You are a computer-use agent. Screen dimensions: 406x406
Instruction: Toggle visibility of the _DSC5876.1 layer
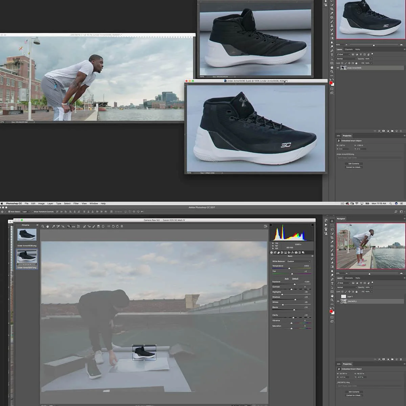pyautogui.click(x=338, y=301)
